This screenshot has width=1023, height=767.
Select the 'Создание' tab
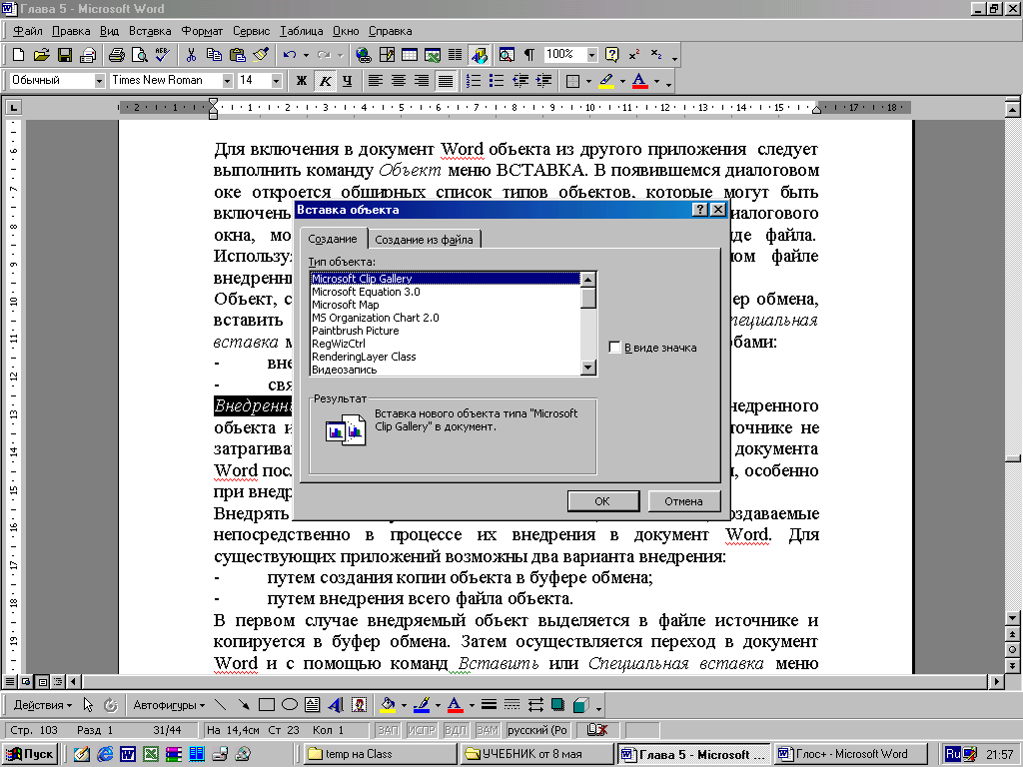pos(333,238)
